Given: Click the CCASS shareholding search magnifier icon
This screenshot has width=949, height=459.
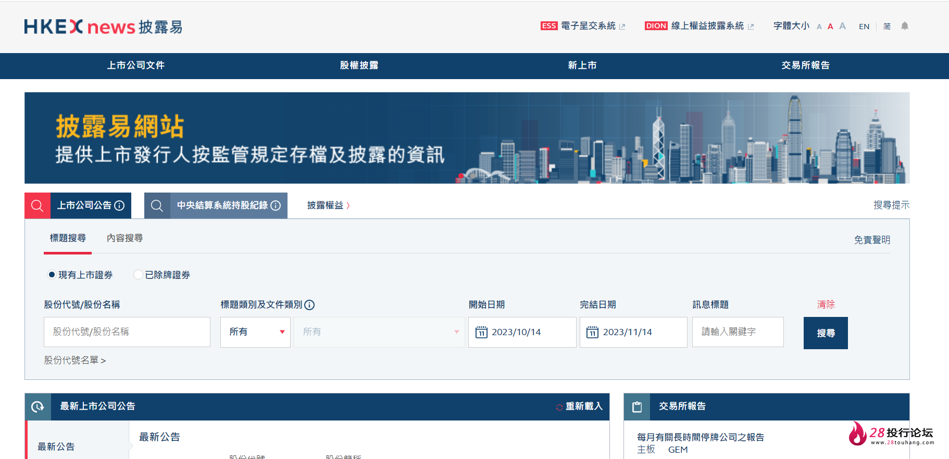Looking at the screenshot, I should 157,206.
